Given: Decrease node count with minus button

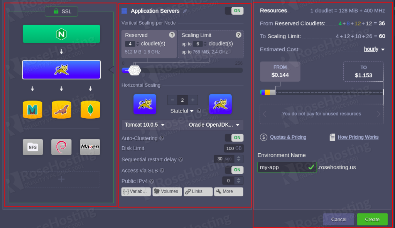Looking at the screenshot, I should tap(172, 100).
